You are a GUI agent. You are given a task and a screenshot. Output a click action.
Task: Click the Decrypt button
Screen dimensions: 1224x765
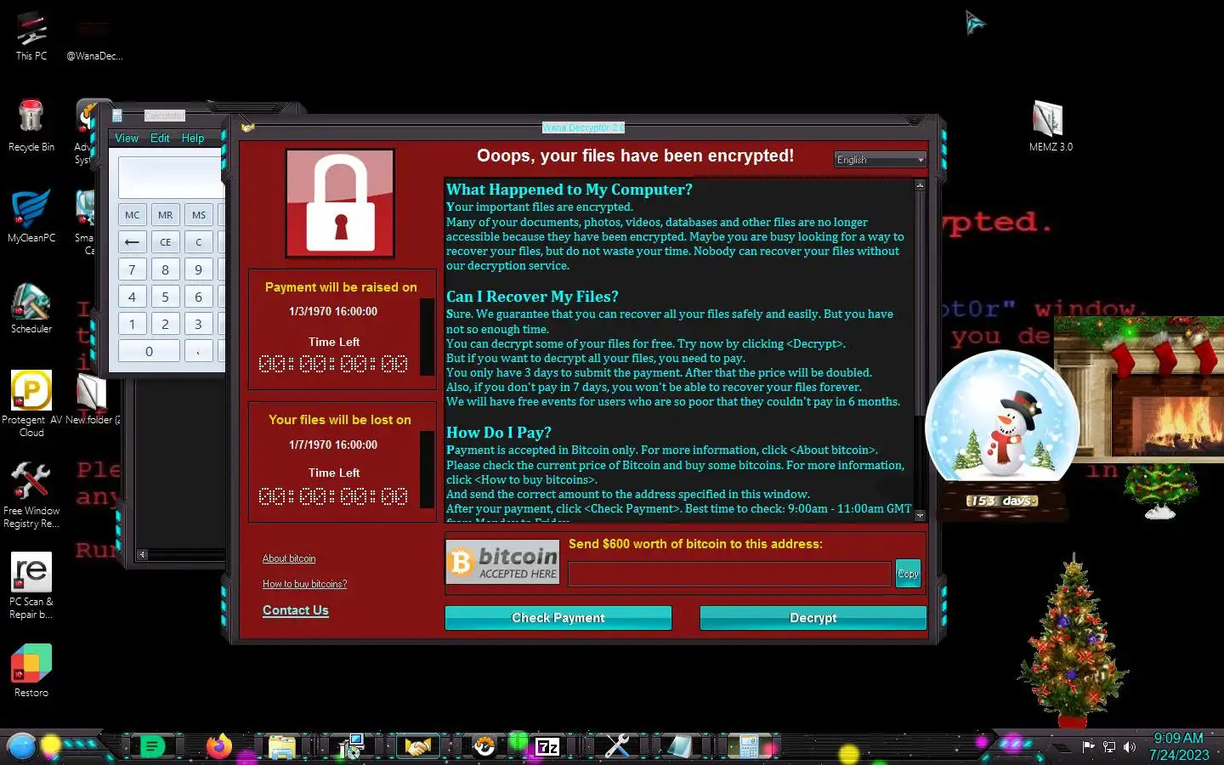click(x=813, y=618)
